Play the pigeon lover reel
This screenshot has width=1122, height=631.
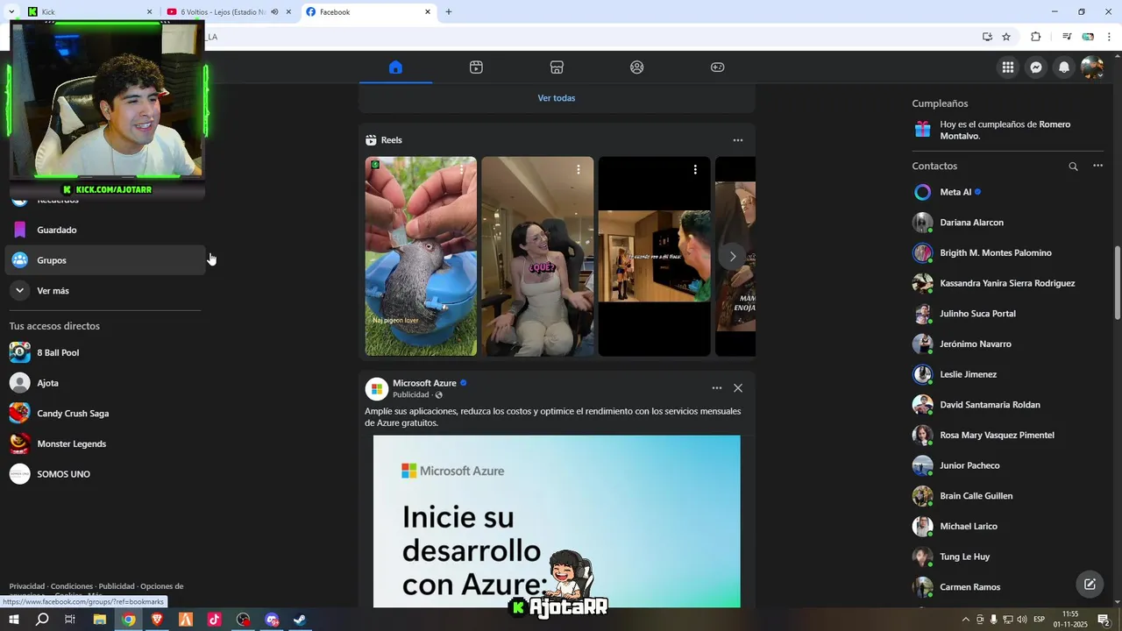pyautogui.click(x=421, y=256)
